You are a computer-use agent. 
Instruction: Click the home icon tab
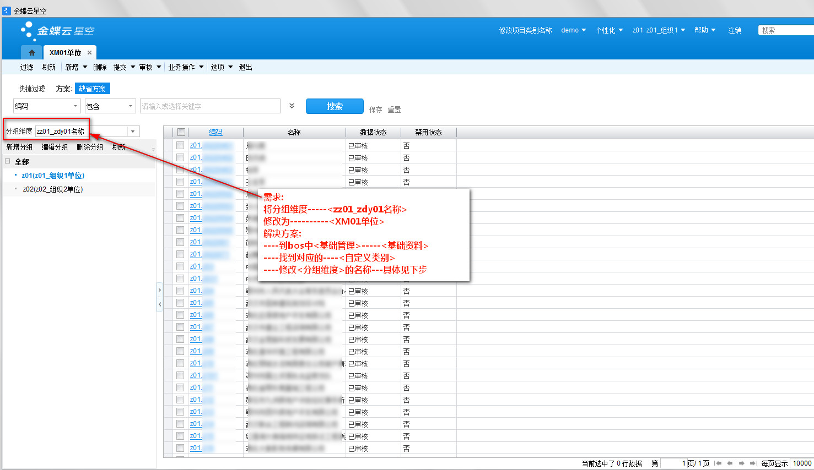(x=31, y=53)
